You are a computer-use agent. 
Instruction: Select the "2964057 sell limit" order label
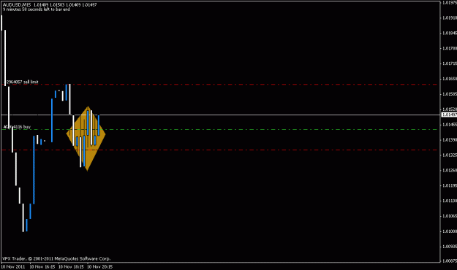coord(23,82)
